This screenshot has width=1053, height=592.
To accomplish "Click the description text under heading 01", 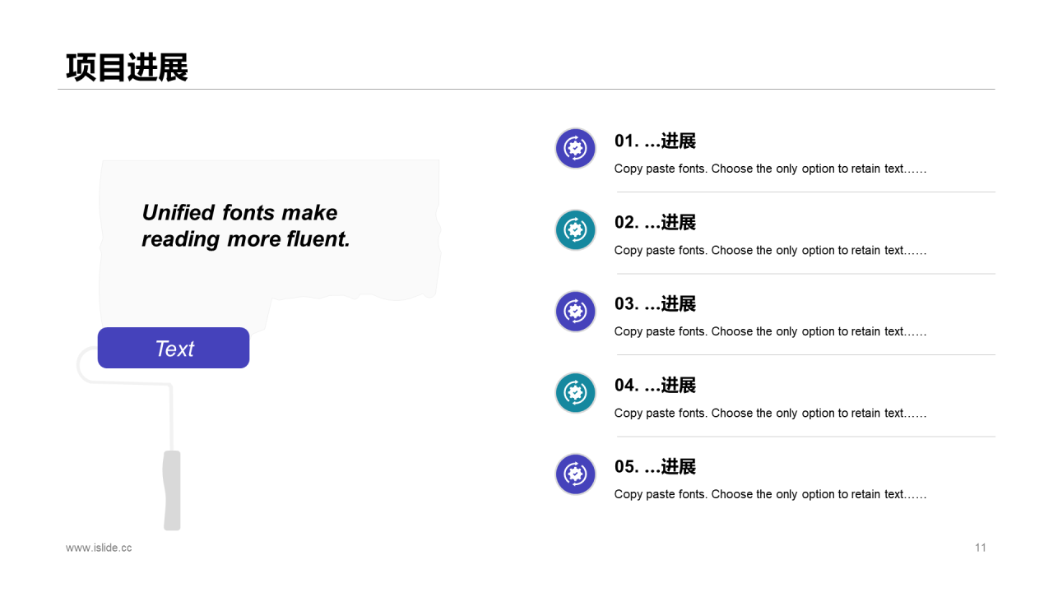I will pos(770,169).
